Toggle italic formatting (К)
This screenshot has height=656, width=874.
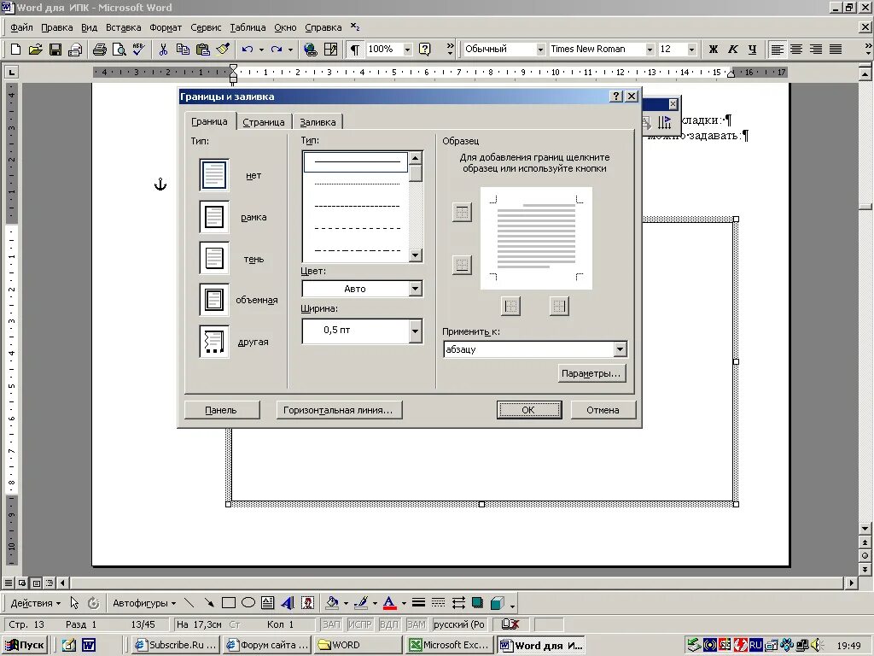point(733,49)
